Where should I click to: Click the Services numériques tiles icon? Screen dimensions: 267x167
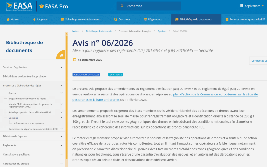tap(227, 19)
